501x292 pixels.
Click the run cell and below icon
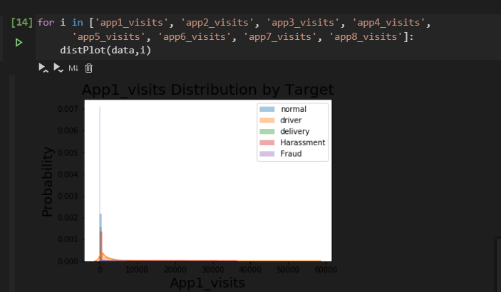[x=58, y=68]
